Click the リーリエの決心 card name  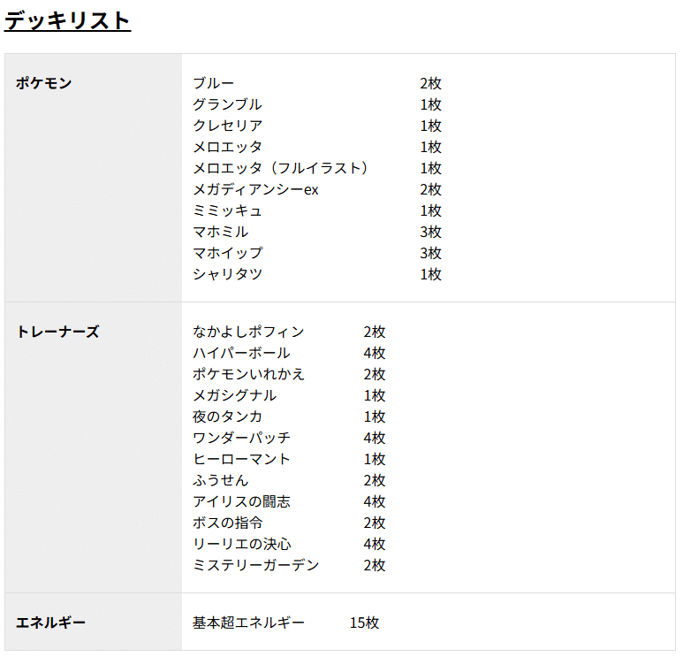tap(242, 544)
